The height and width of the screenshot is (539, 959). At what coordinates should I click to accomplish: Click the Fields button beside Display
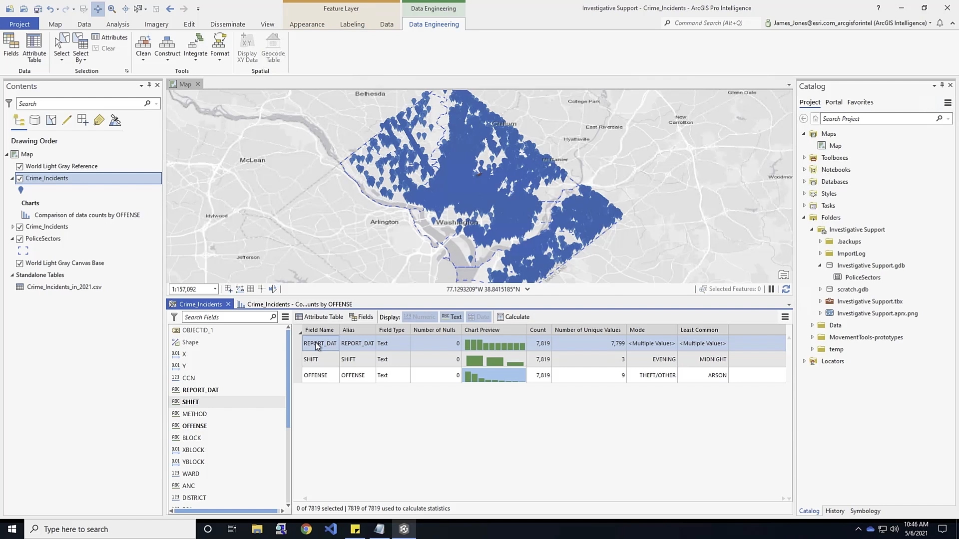tap(361, 317)
